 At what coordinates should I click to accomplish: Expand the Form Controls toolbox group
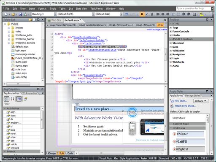tap(170, 32)
